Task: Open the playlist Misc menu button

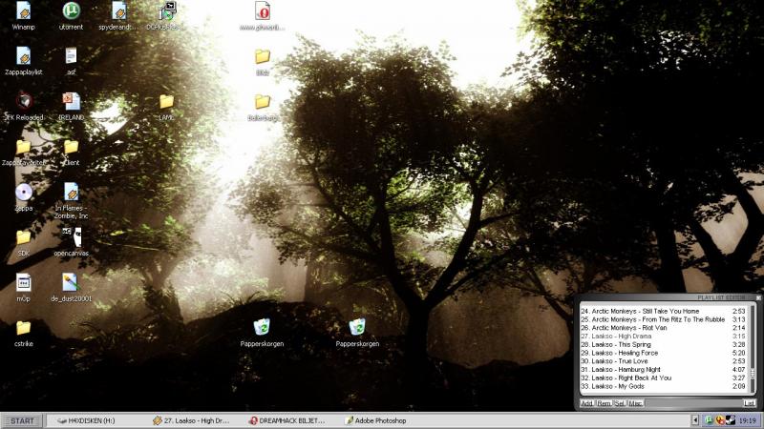Action: (x=636, y=403)
